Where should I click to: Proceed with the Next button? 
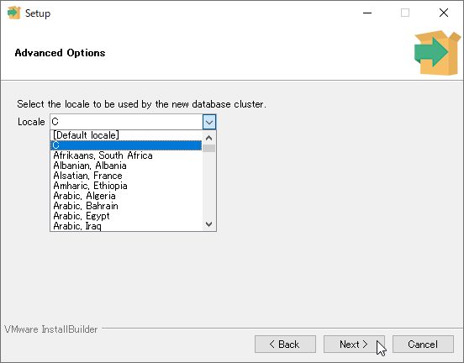354,344
